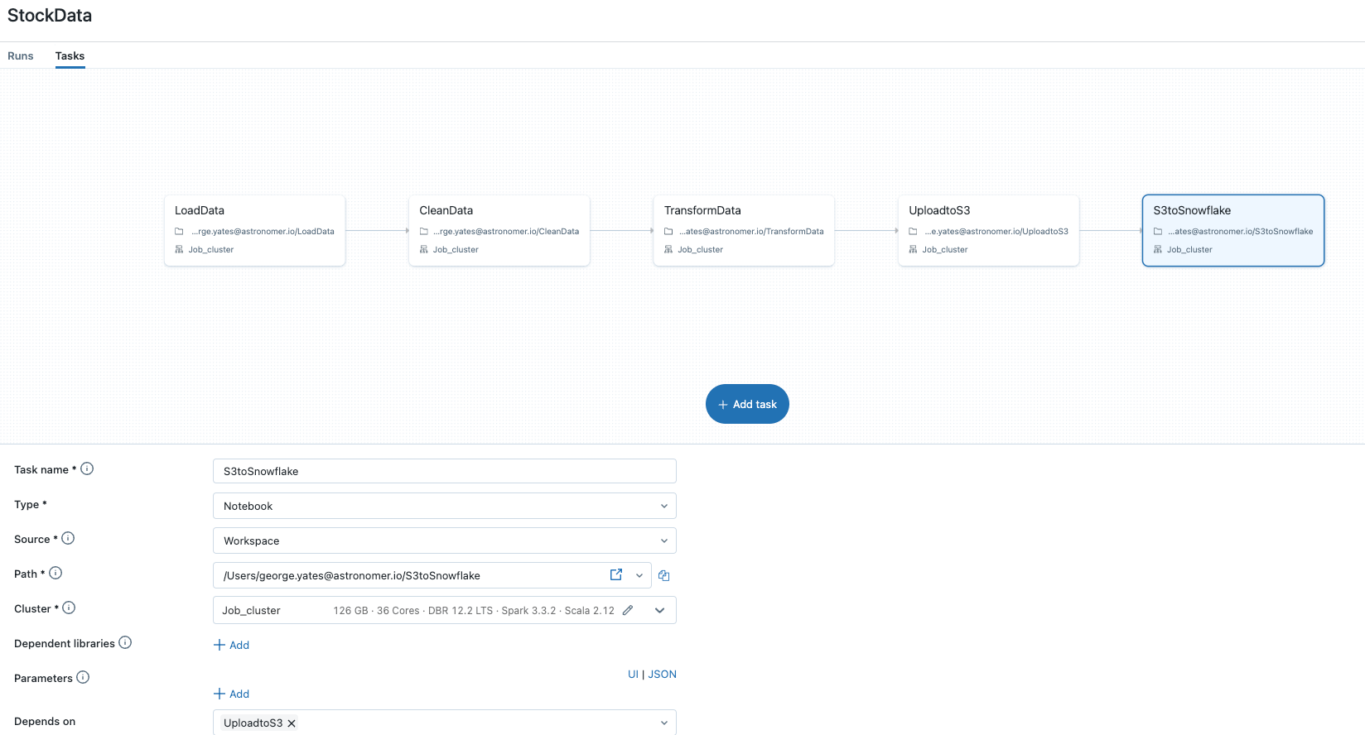Expand the Cluster selection chevron

660,610
